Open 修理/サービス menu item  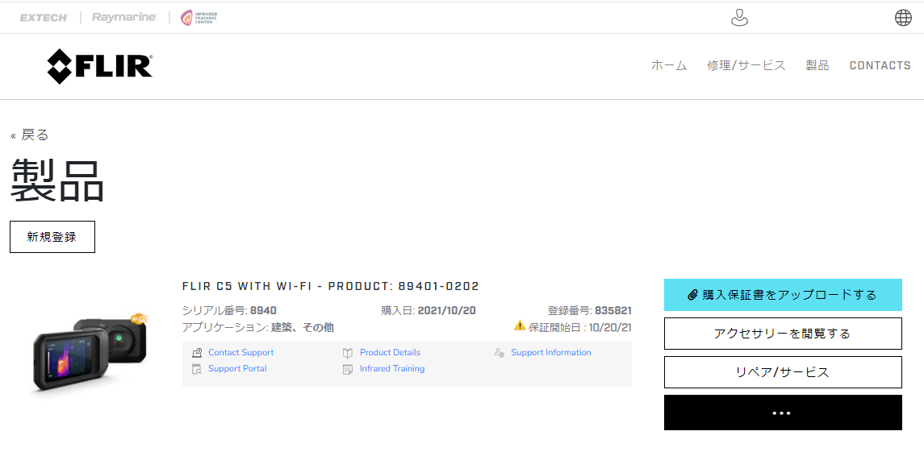pos(746,65)
